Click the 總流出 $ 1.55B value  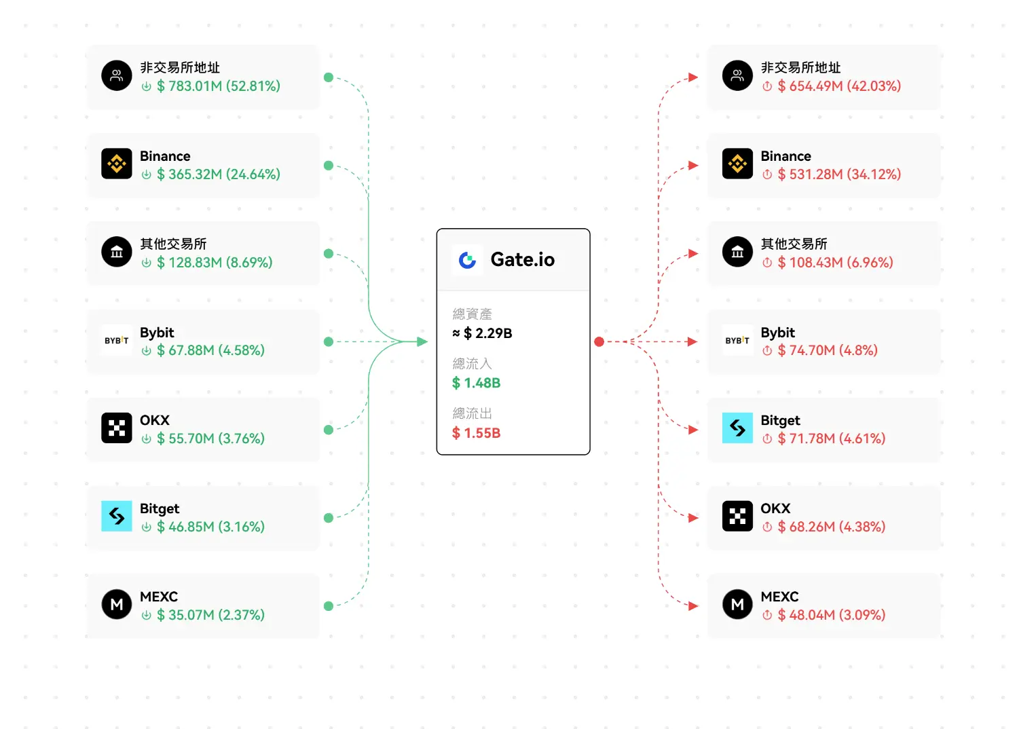click(477, 433)
